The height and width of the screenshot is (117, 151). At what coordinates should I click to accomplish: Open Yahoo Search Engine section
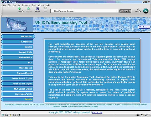[x=17, y=84]
